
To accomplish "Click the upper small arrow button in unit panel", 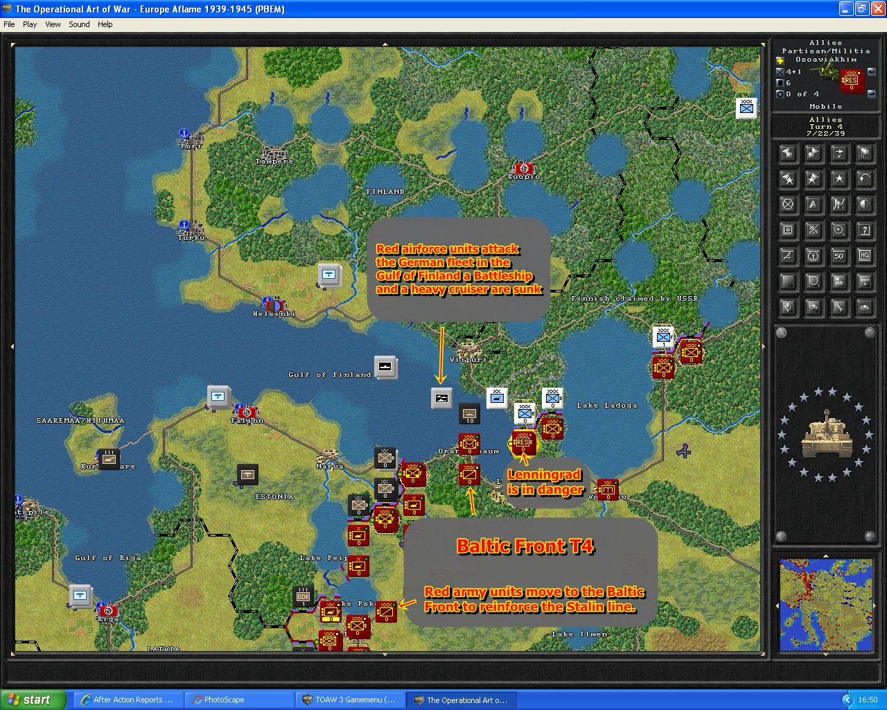I will coord(871,71).
